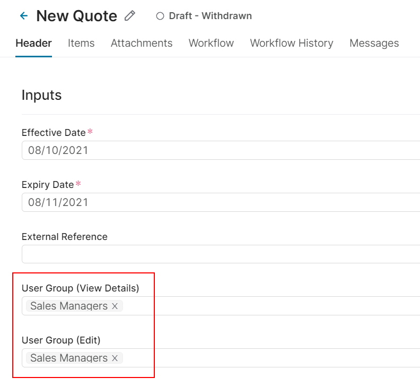
Task: Select the Workflow tab
Action: pyautogui.click(x=211, y=44)
